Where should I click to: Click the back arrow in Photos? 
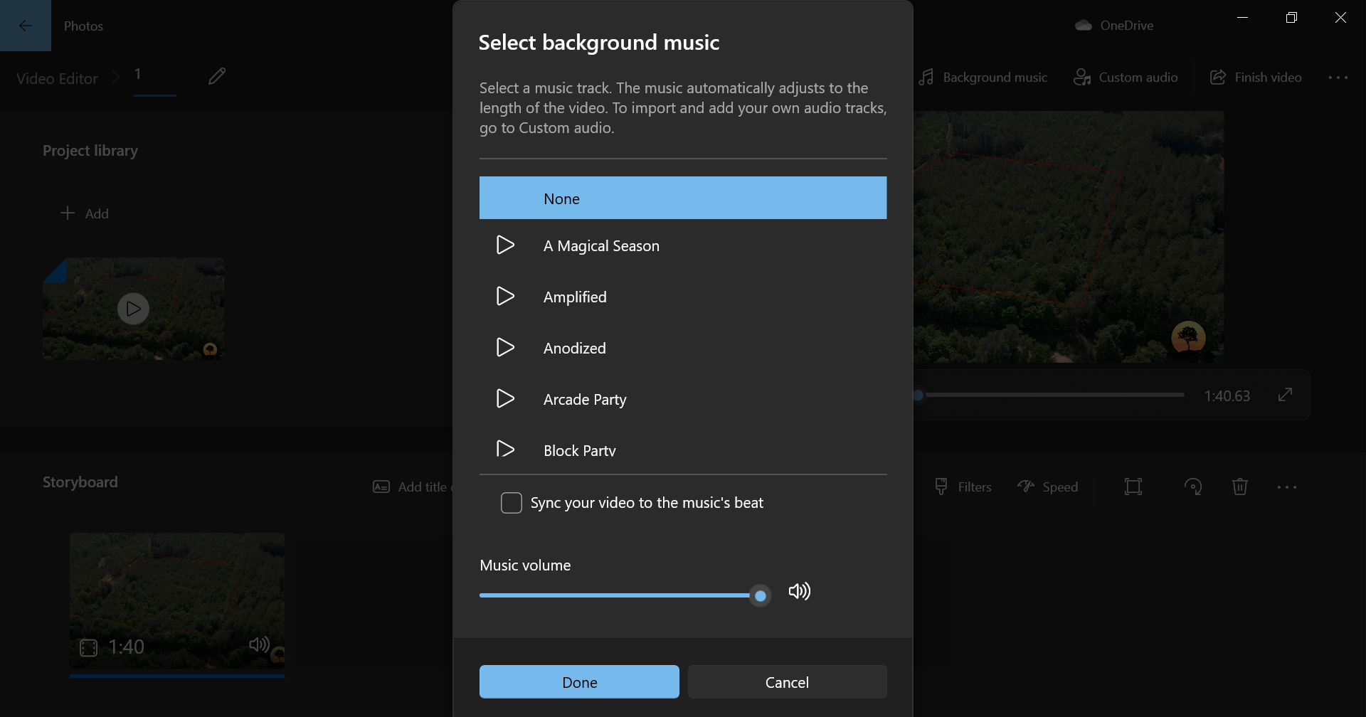(x=26, y=26)
